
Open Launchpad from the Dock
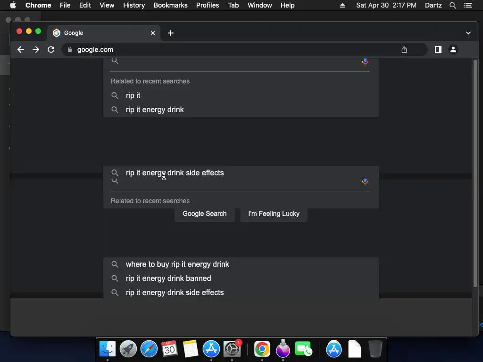(x=128, y=349)
